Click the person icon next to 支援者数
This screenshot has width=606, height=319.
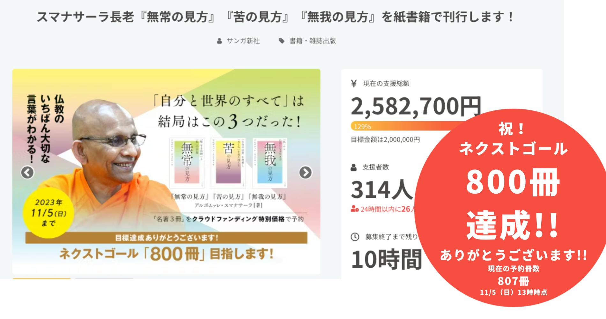click(x=353, y=167)
